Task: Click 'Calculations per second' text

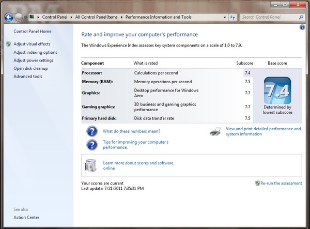Action: click(156, 73)
